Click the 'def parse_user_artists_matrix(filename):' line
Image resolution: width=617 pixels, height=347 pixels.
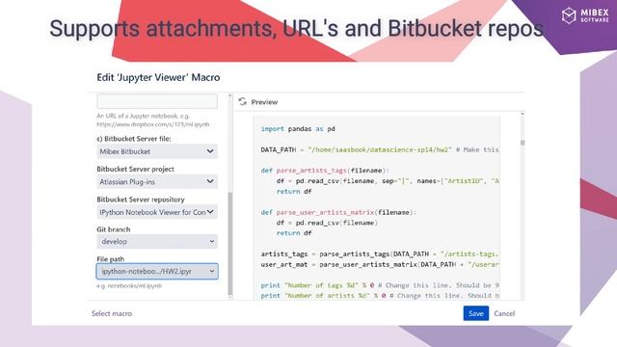click(x=338, y=212)
